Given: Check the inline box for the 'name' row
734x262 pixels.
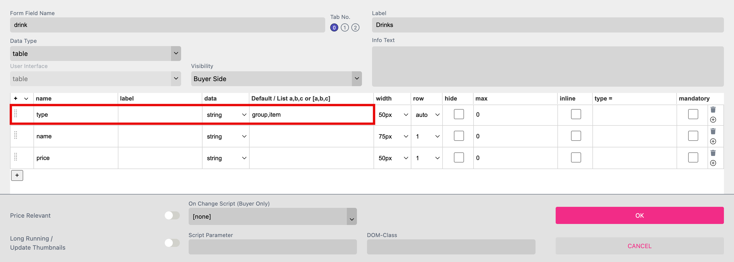Looking at the screenshot, I should coord(576,136).
